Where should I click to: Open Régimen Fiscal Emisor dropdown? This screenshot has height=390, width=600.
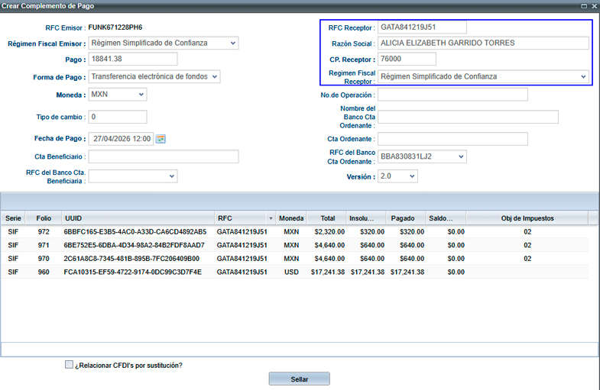pos(232,44)
